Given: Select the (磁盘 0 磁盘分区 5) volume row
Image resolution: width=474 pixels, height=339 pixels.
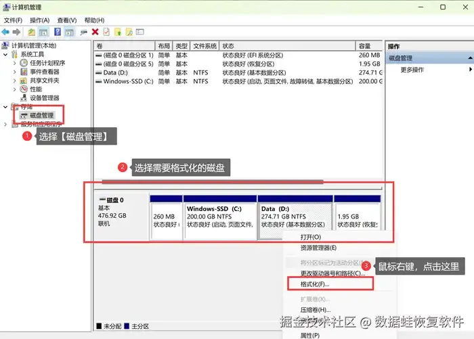Looking at the screenshot, I should tap(239, 64).
